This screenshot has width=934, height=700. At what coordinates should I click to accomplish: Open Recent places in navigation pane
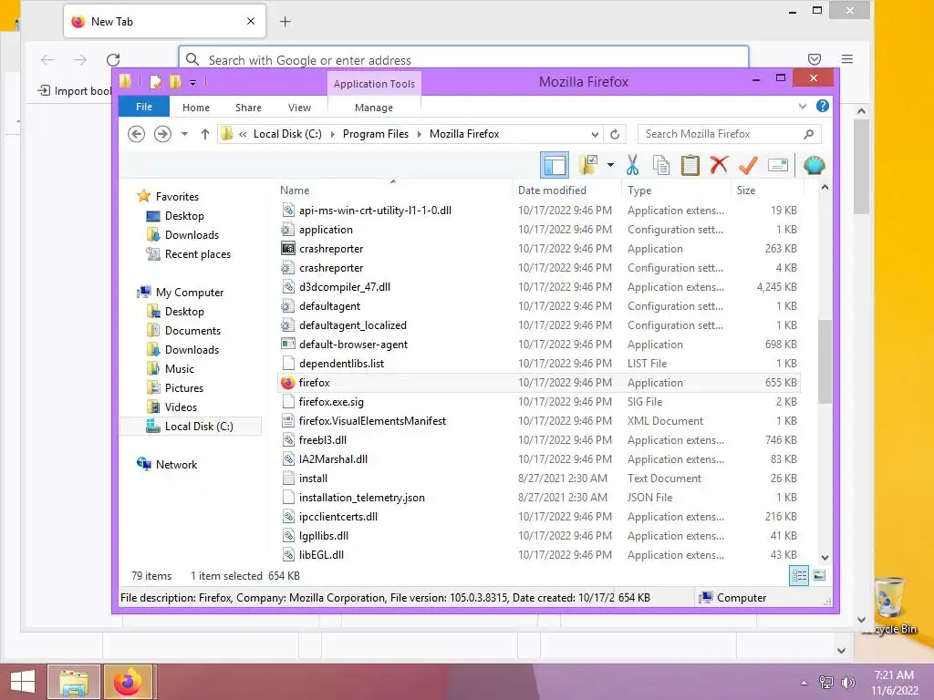[x=197, y=254]
